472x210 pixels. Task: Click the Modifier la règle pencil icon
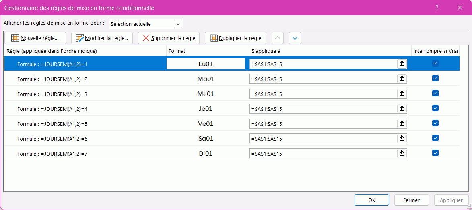coord(80,38)
